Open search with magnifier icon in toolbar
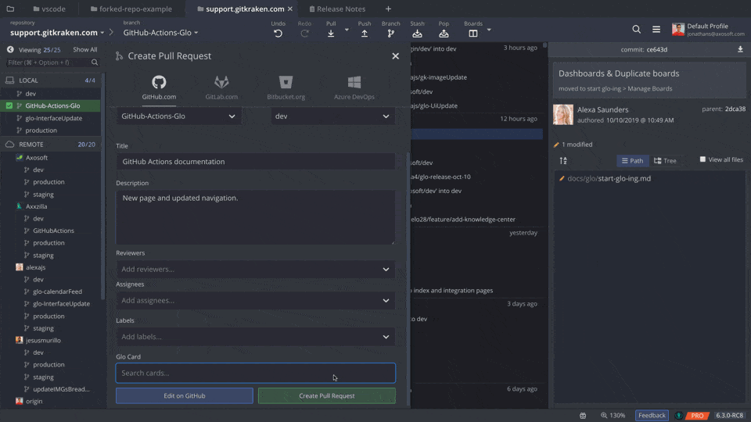The height and width of the screenshot is (422, 751). (637, 29)
